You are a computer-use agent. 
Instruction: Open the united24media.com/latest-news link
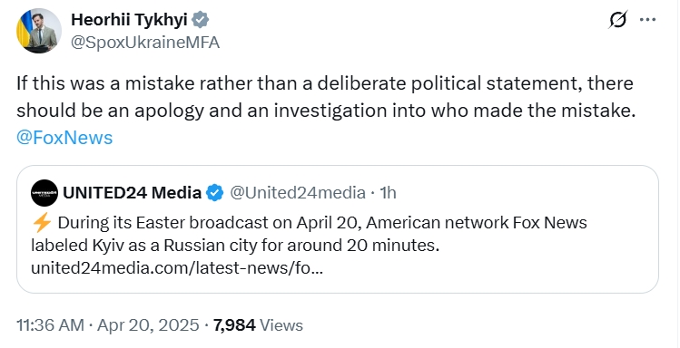pos(177,268)
